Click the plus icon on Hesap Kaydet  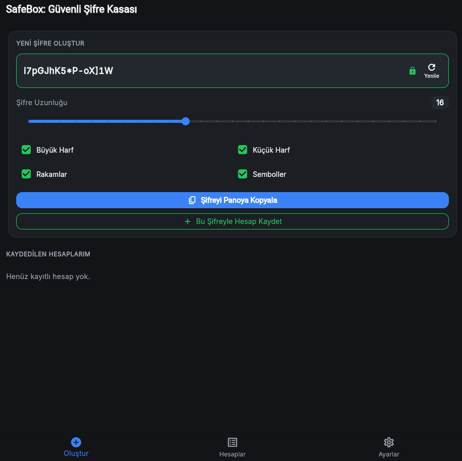click(x=187, y=221)
